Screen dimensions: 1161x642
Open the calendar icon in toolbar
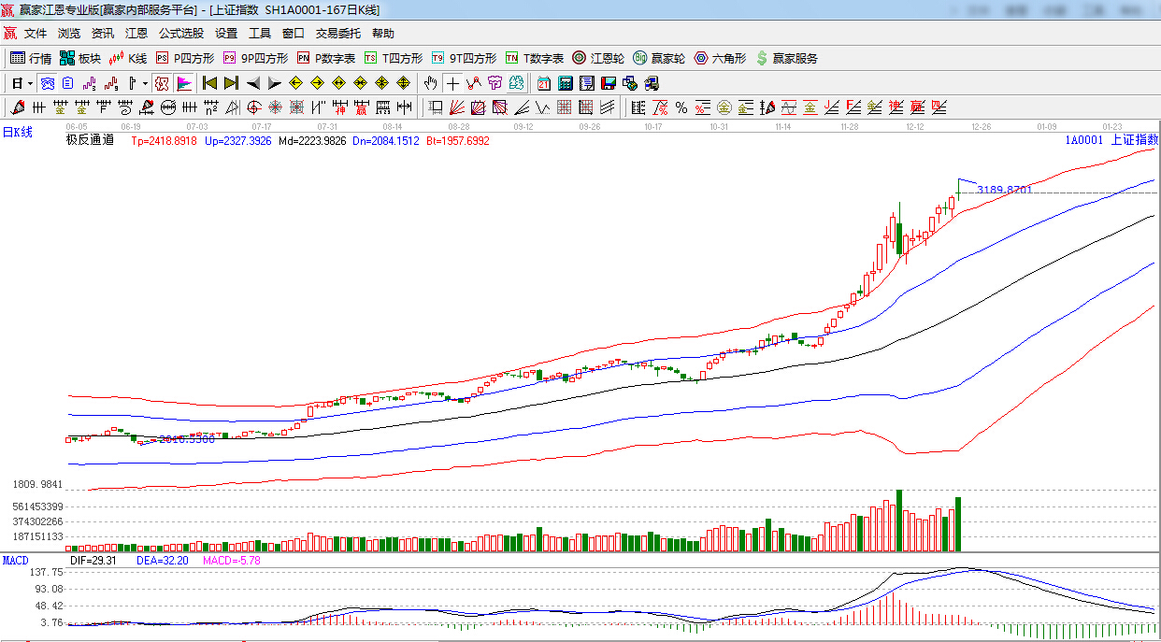point(543,83)
